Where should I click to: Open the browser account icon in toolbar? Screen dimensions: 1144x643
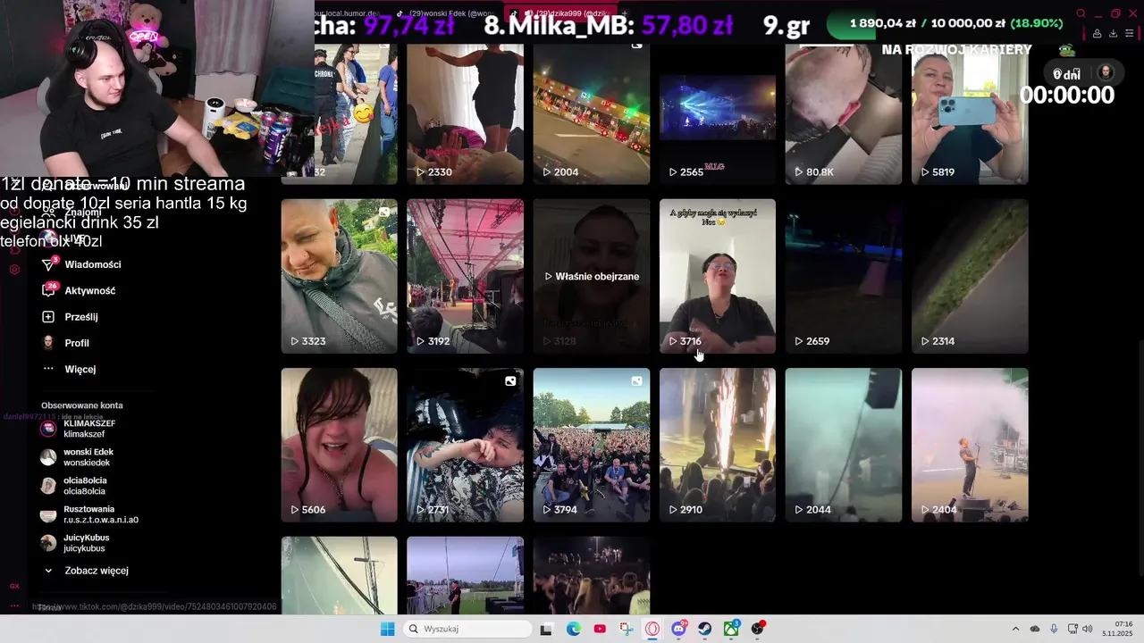click(1097, 34)
